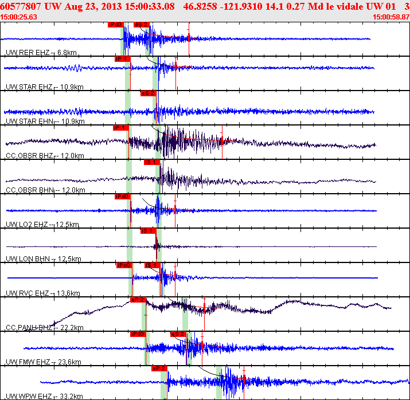Click the end time 15:00:58.87 label
Image resolution: width=410 pixels, height=400 pixels.
(x=391, y=17)
